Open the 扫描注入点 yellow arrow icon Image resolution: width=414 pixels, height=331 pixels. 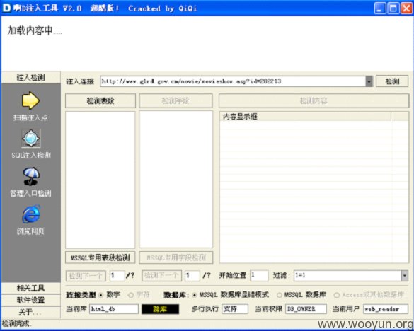[x=30, y=100]
